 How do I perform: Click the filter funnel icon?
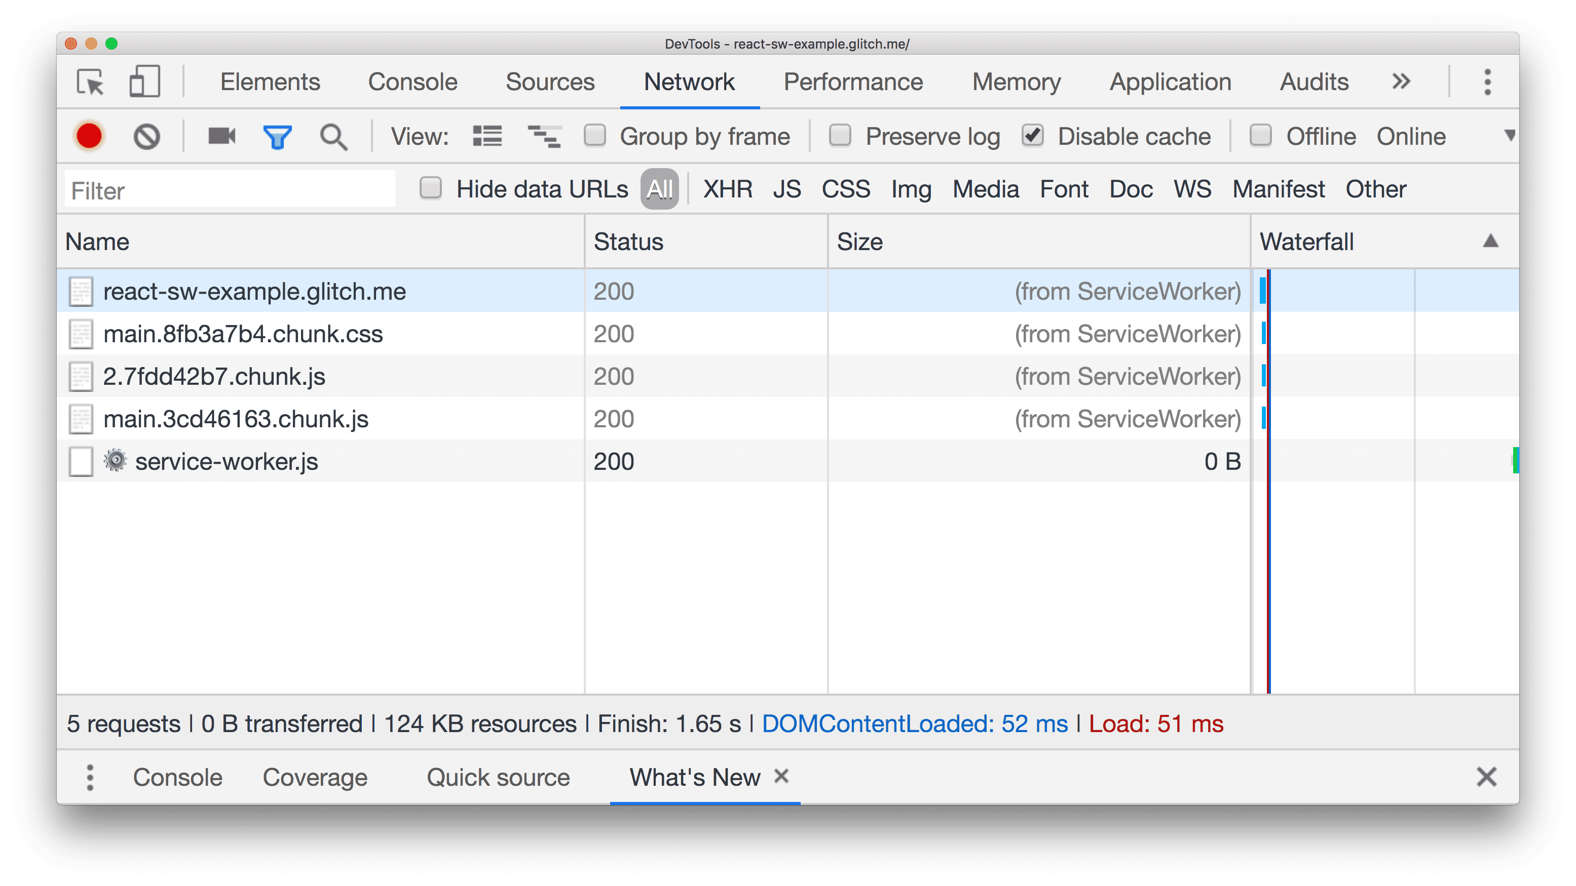[x=277, y=136]
